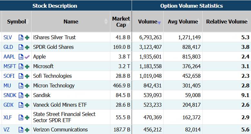The height and width of the screenshot is (134, 251).
Task: Click the Avg Volume column header
Action: pos(183,22)
